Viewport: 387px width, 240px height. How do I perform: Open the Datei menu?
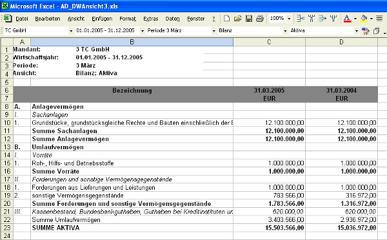(22, 19)
